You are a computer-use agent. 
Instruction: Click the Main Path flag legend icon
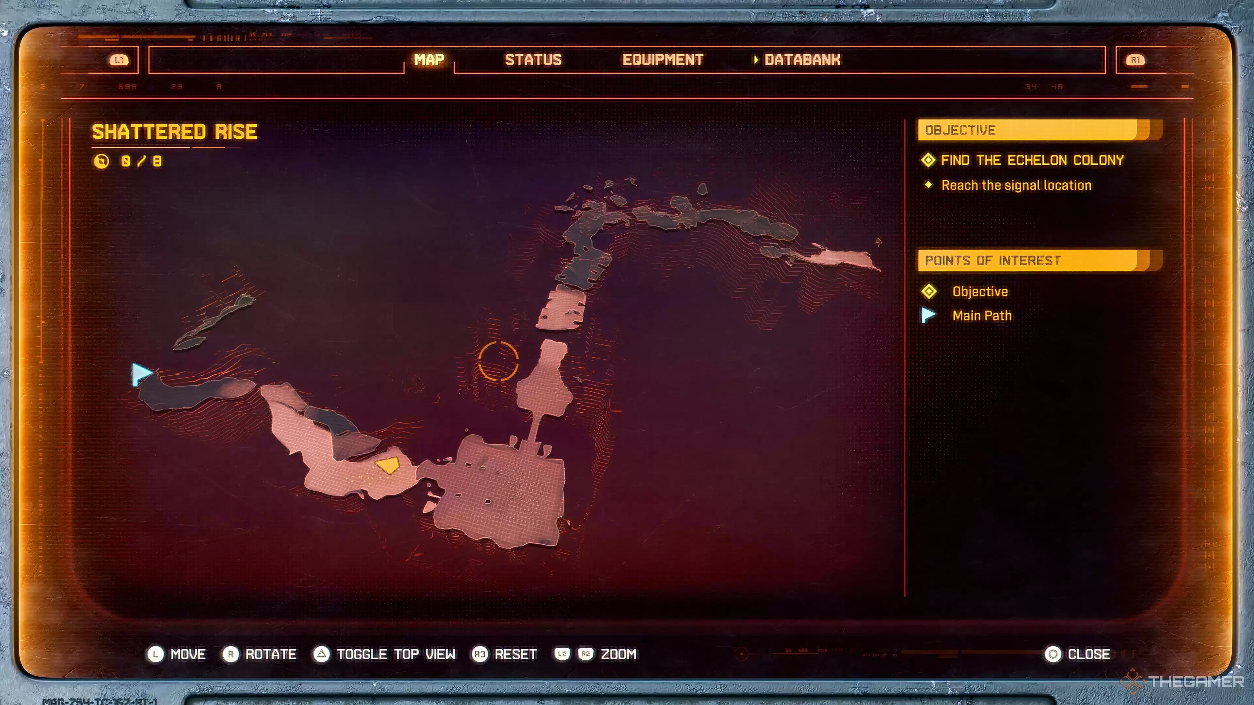point(928,315)
